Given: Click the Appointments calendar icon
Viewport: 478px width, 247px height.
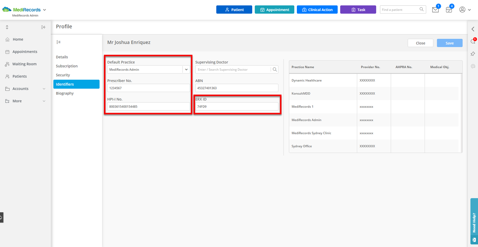Looking at the screenshot, I should (7, 52).
